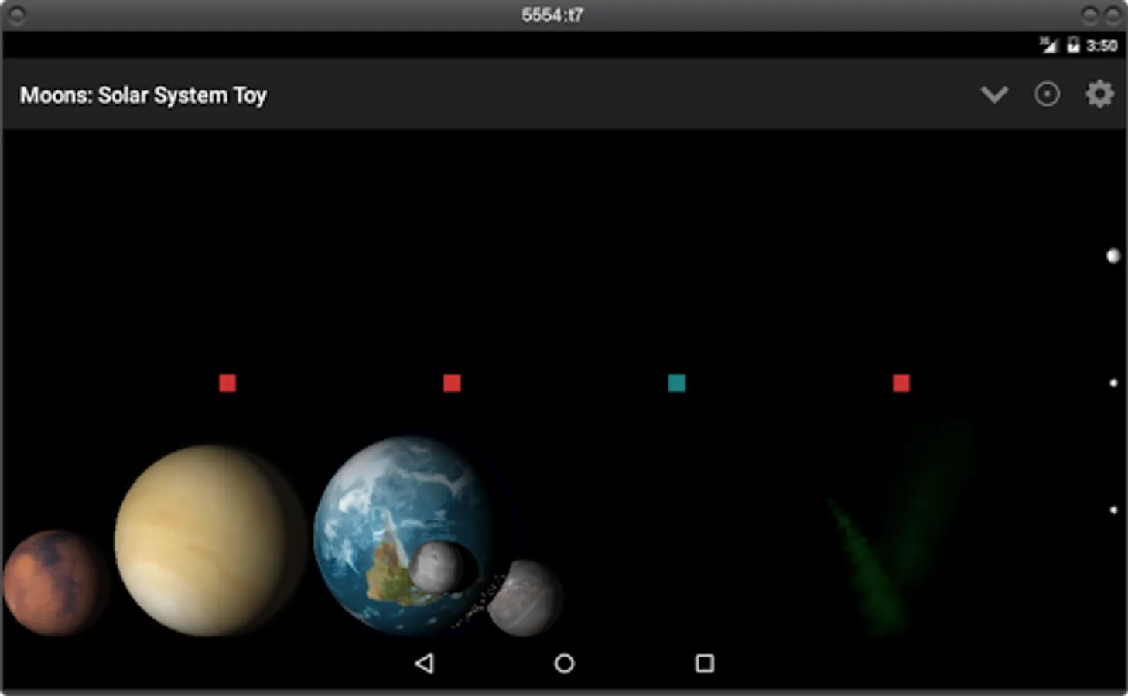Open settings with the gear icon
The height and width of the screenshot is (696, 1128).
(1099, 94)
